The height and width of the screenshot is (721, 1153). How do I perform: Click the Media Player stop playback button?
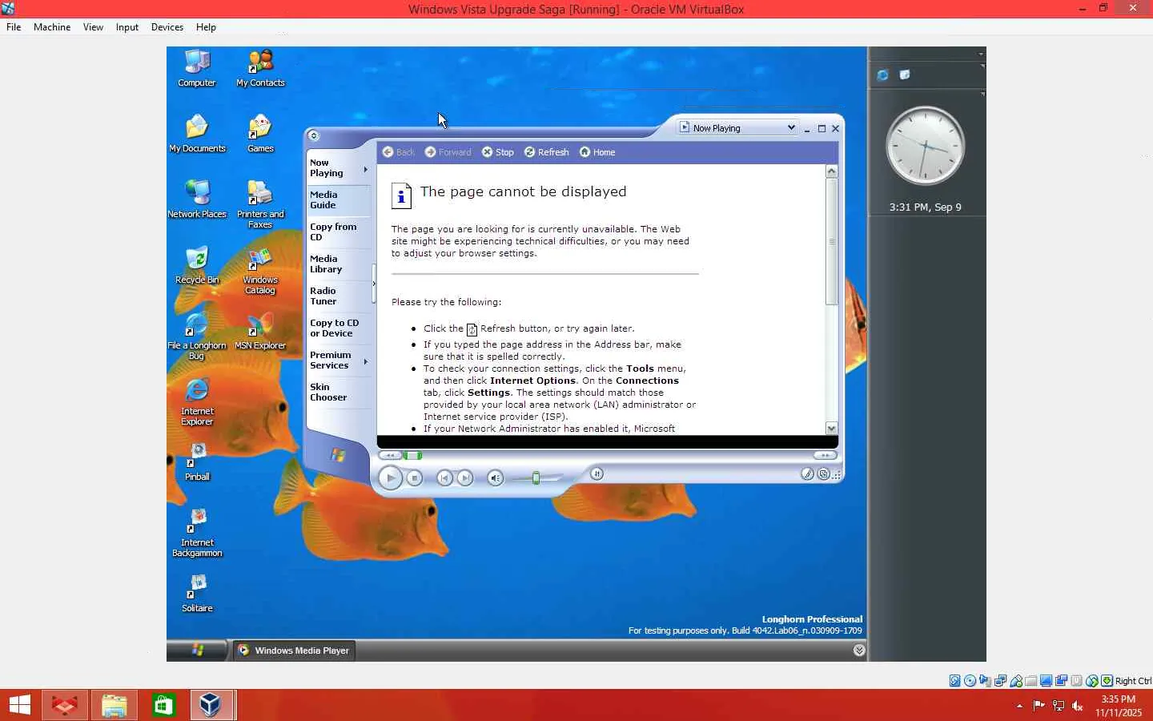coord(414,478)
